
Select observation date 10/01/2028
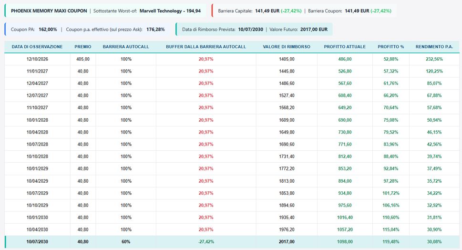37,120
